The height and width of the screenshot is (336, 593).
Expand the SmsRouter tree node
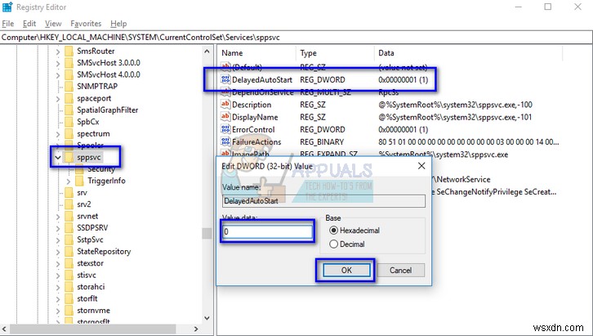[x=58, y=52]
